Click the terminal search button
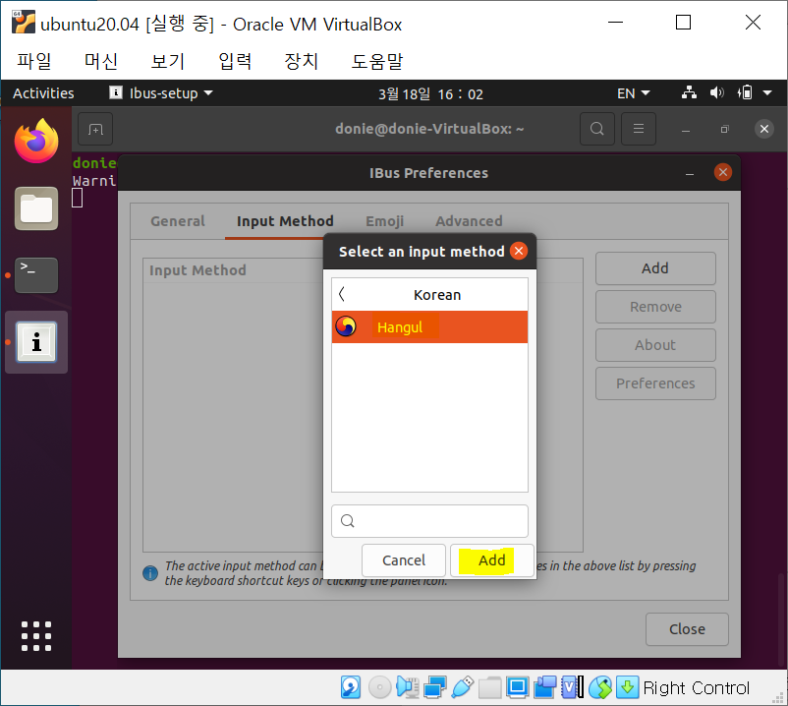Image resolution: width=788 pixels, height=706 pixels. pyautogui.click(x=597, y=129)
